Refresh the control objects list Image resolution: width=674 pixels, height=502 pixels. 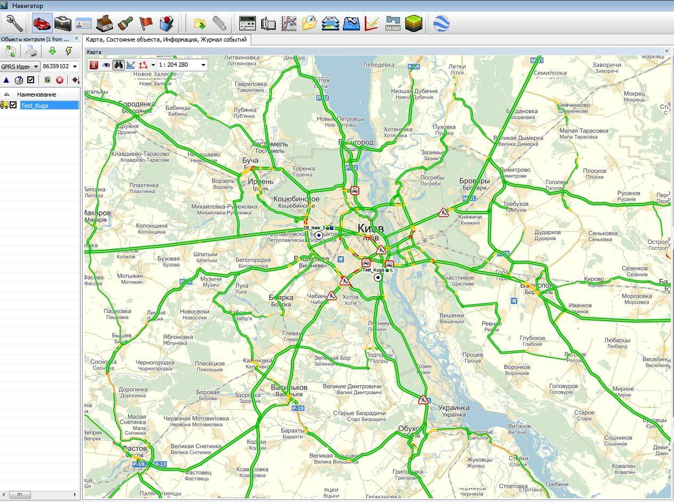pos(11,51)
